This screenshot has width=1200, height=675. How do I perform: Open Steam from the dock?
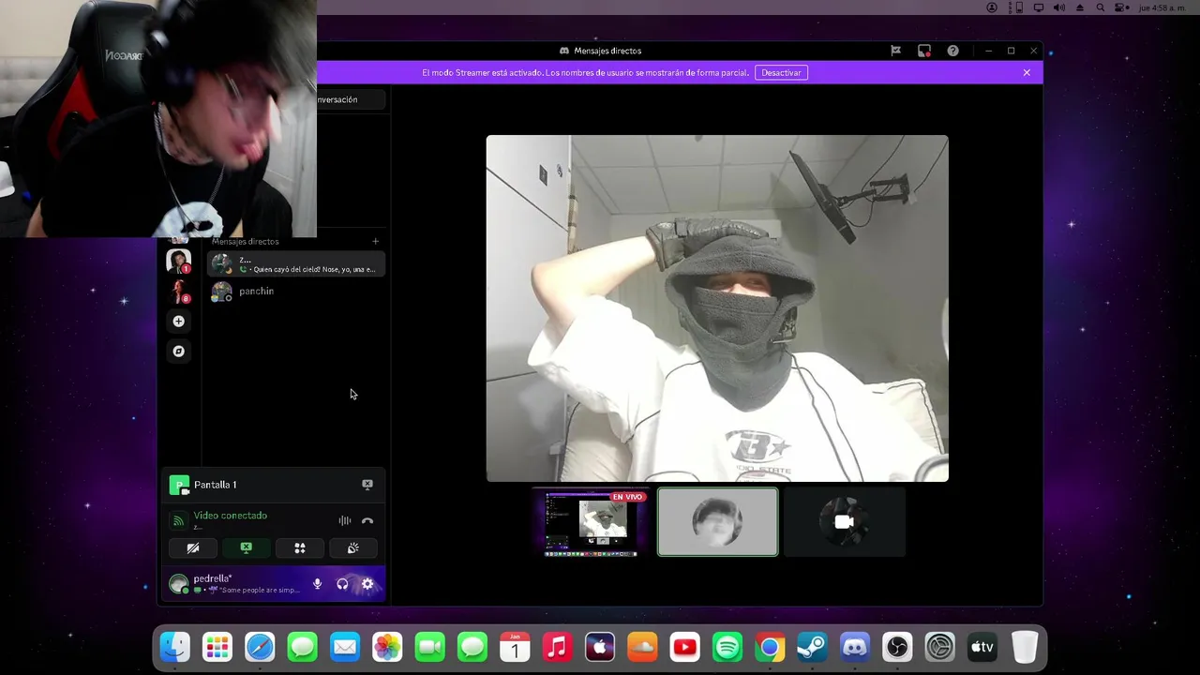(812, 647)
